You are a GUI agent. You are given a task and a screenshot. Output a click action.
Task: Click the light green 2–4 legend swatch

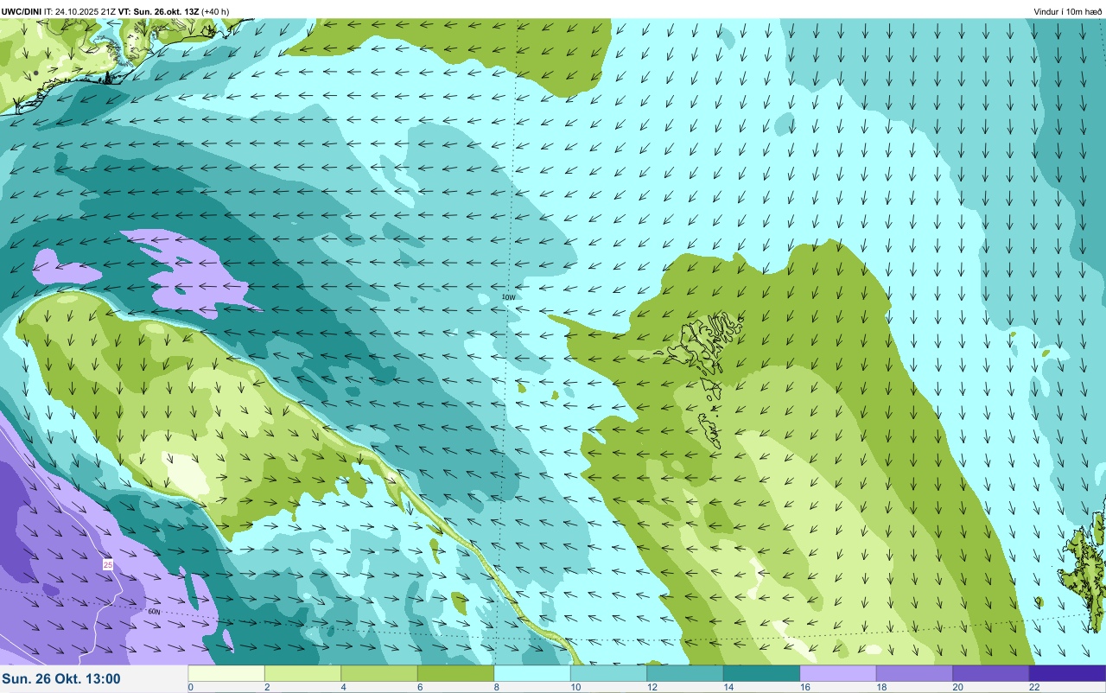click(302, 673)
